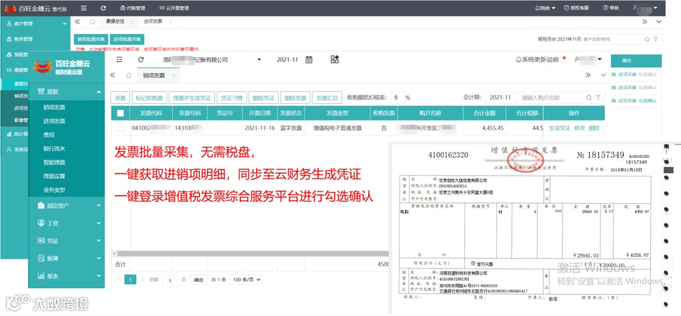Expand 客户管理 sidebar menu

point(35,24)
